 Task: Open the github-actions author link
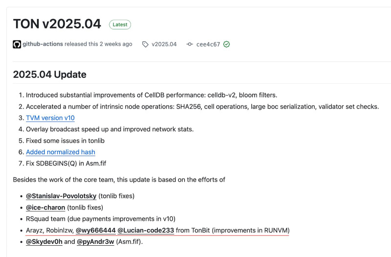(x=43, y=44)
